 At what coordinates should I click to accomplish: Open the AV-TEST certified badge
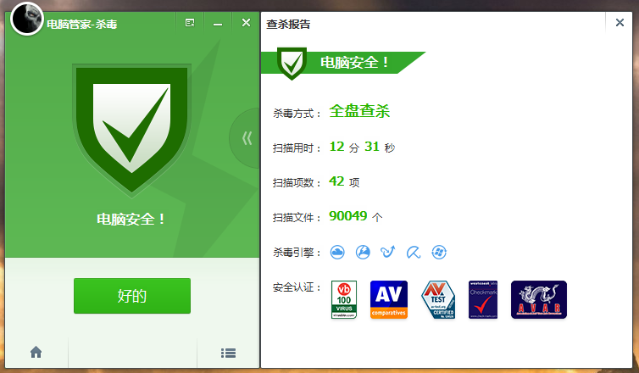click(x=438, y=299)
